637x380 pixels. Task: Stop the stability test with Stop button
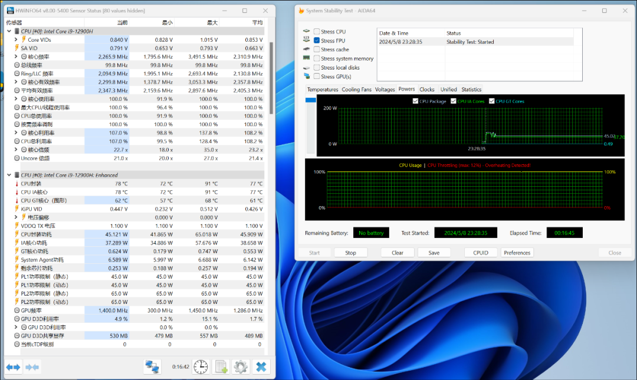[x=350, y=253]
